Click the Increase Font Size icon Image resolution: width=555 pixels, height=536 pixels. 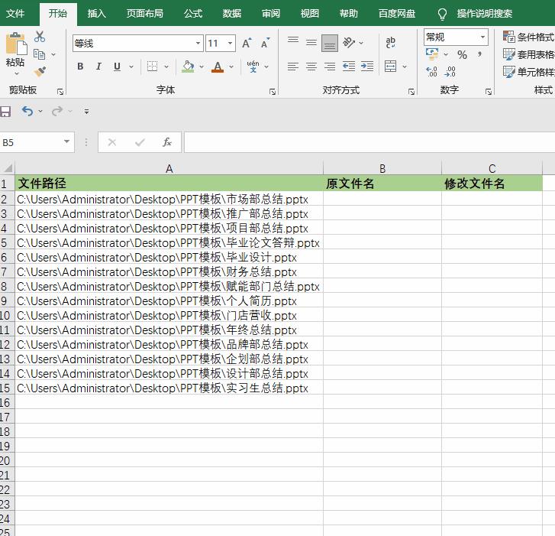pyautogui.click(x=247, y=44)
